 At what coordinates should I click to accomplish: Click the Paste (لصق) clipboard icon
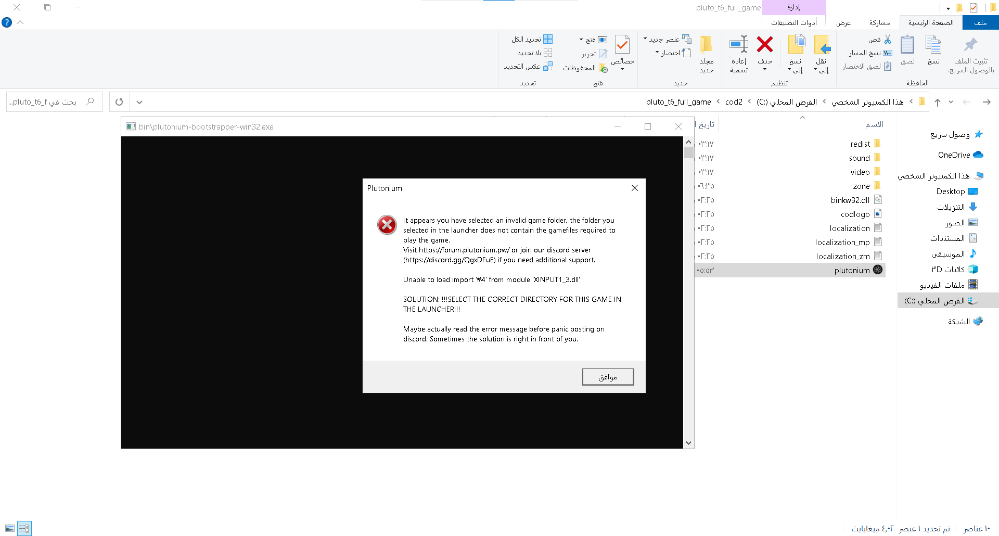point(907,45)
